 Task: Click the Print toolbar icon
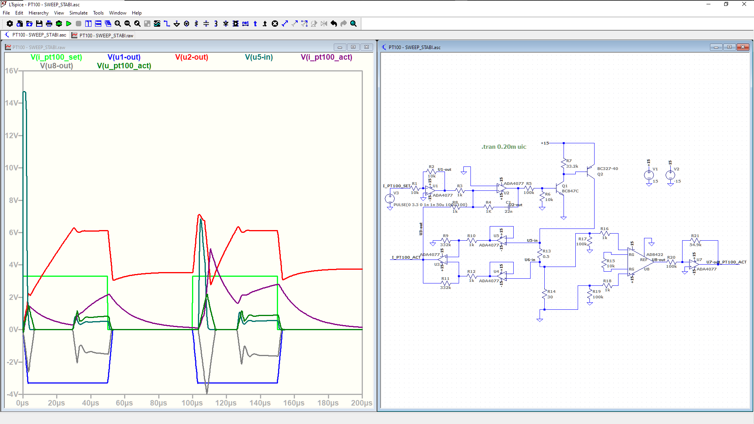pyautogui.click(x=49, y=24)
